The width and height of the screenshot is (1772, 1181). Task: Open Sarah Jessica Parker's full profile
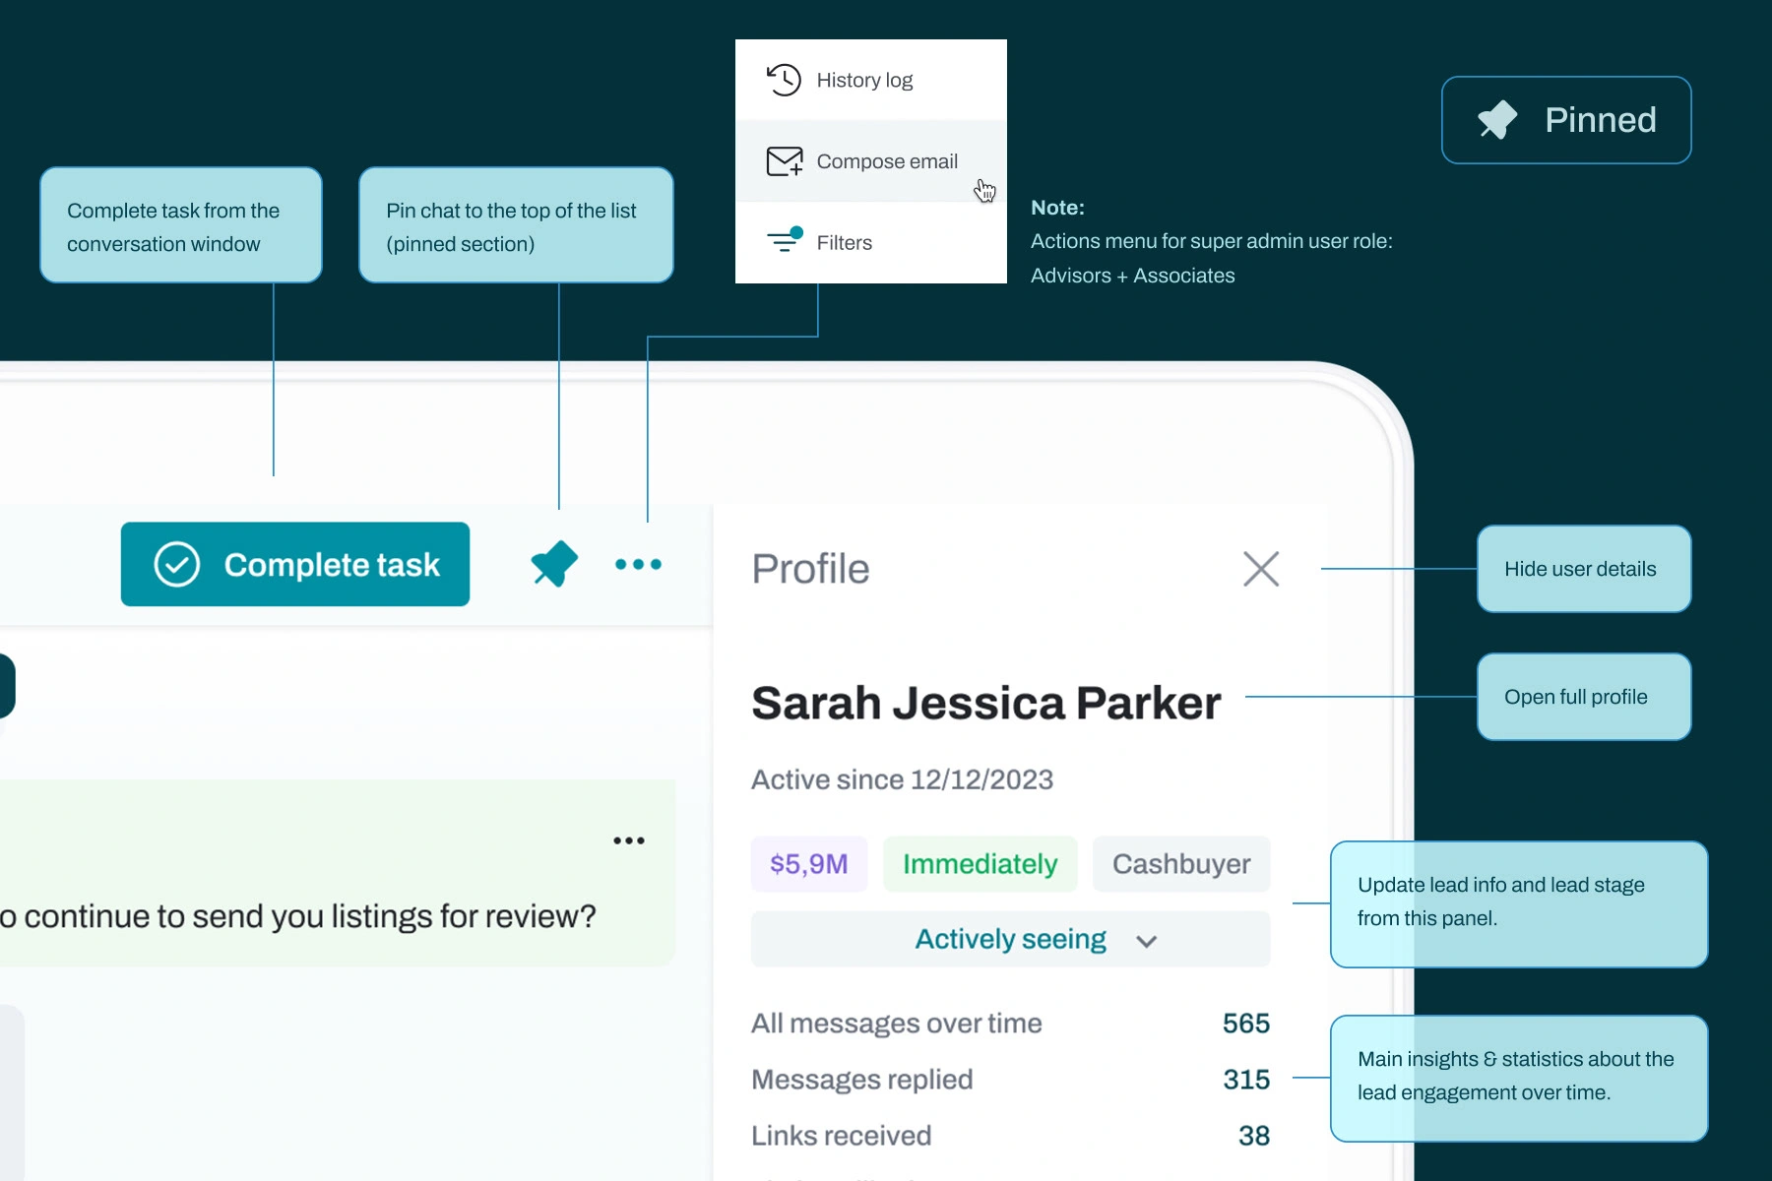click(985, 703)
